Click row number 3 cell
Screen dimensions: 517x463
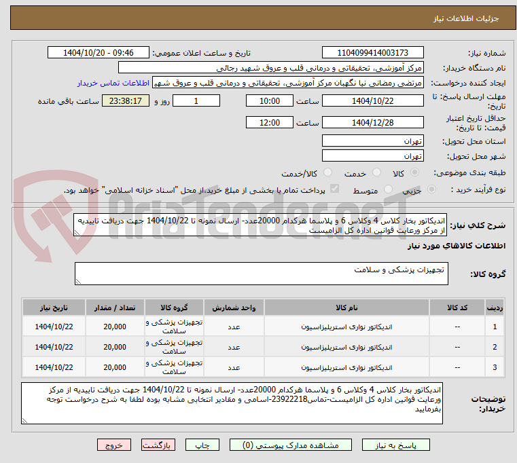tap(495, 367)
